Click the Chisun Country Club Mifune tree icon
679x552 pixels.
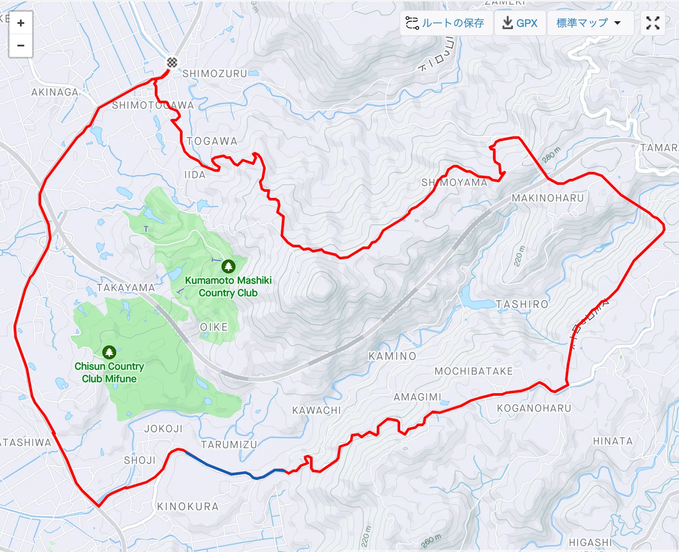(x=109, y=352)
